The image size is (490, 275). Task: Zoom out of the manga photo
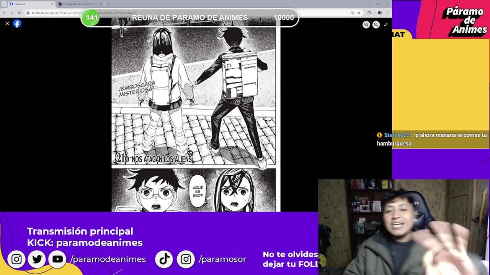(376, 24)
